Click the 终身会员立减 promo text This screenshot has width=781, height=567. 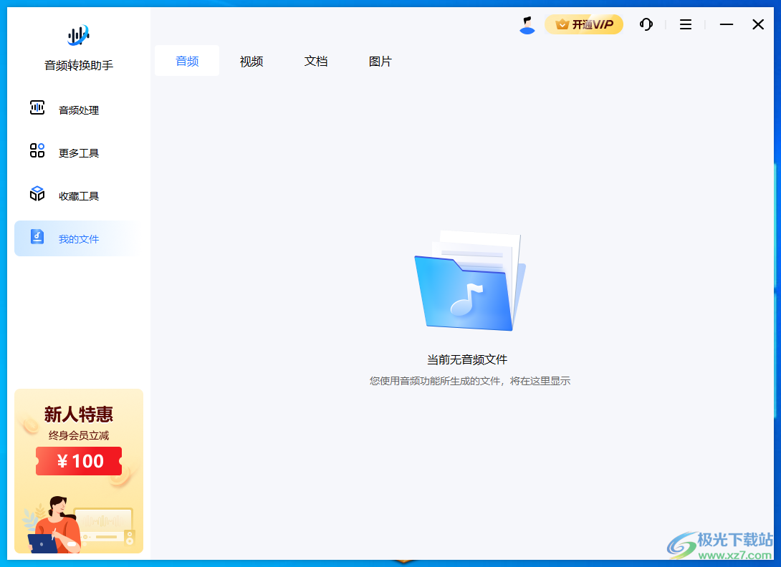pyautogui.click(x=79, y=435)
